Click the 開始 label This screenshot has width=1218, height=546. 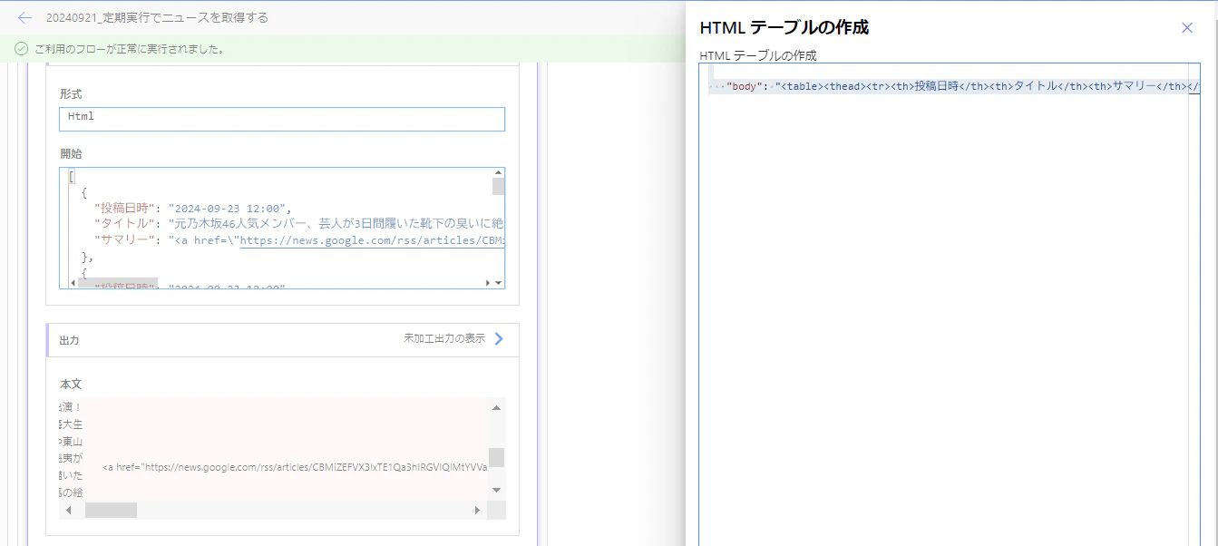tap(71, 154)
